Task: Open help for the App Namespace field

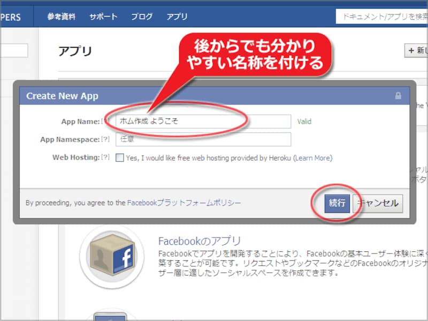Action: click(105, 139)
